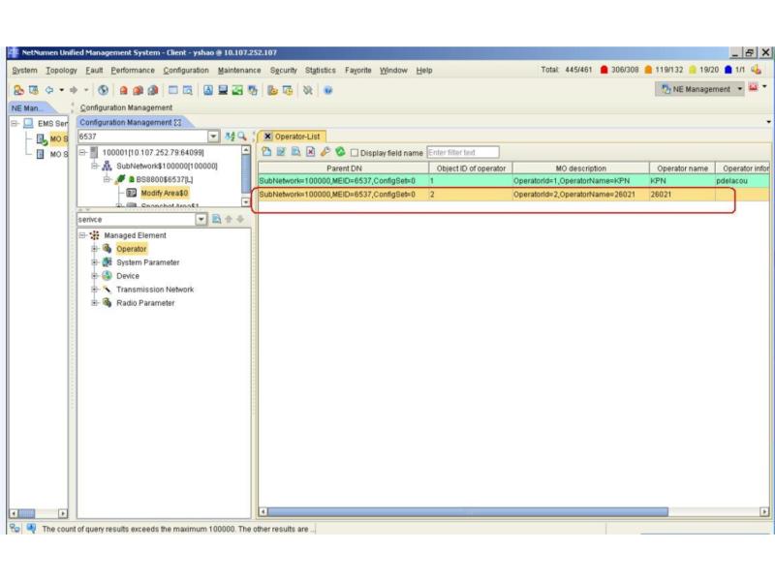
Task: Click the Enter filter text input field
Action: pyautogui.click(x=463, y=152)
